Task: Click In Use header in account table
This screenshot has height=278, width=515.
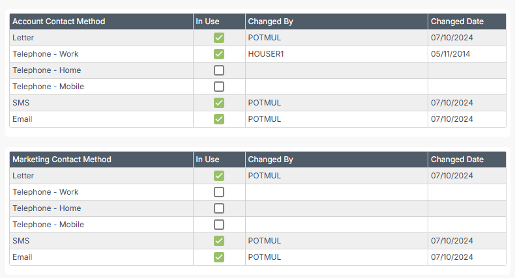Action: point(219,21)
